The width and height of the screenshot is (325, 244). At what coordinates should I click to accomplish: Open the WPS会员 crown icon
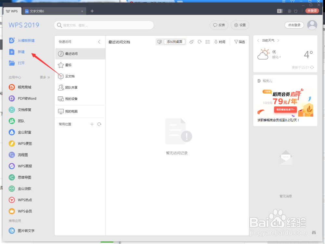[x=12, y=211]
